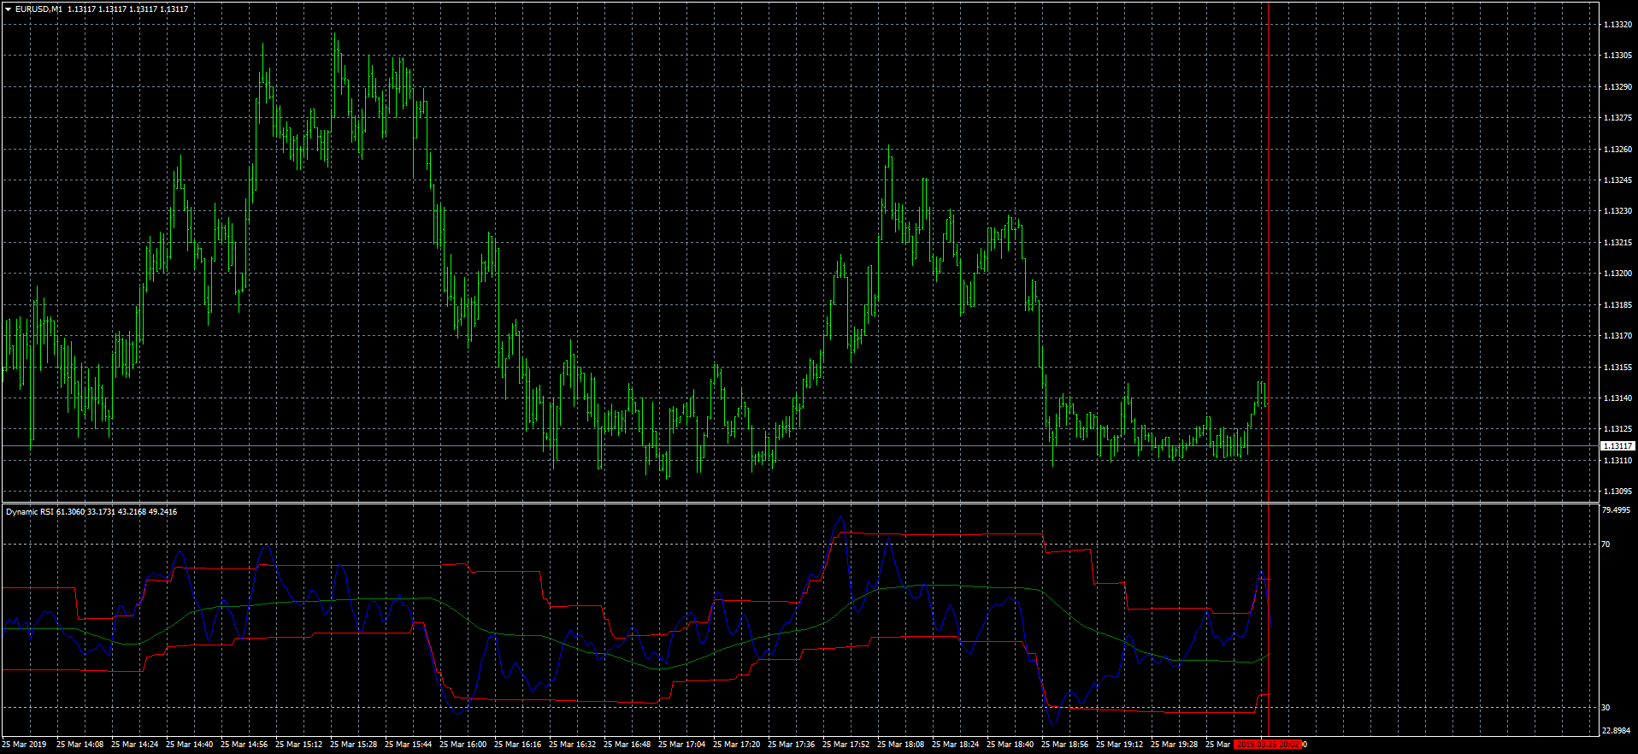Click the 25 Mar 17:20 time label
The image size is (1638, 754).
[737, 745]
